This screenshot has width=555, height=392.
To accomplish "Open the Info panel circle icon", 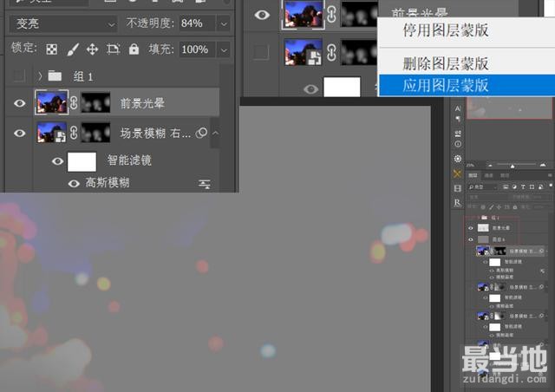I will (x=458, y=144).
